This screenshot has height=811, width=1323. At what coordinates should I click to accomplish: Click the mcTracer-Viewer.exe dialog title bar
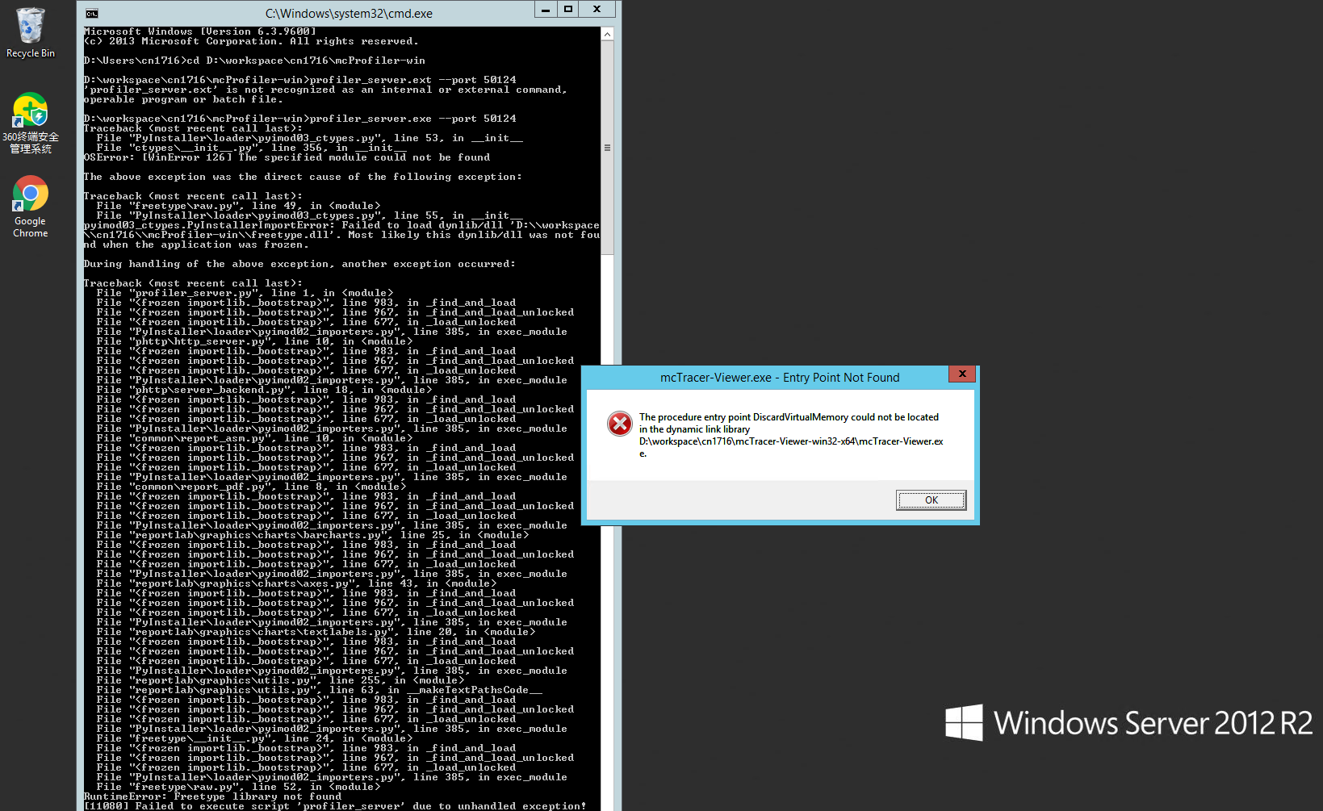[779, 378]
